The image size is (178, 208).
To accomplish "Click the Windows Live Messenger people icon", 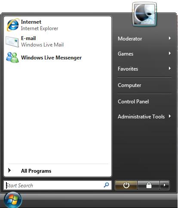I will [12, 57].
